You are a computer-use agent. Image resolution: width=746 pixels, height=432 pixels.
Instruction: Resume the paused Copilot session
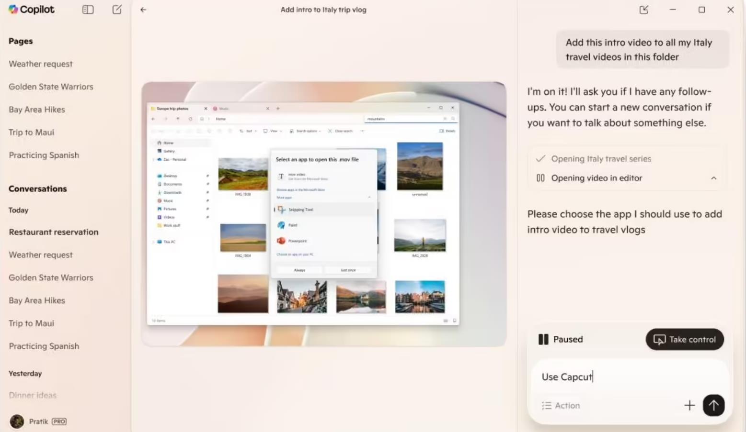(543, 339)
